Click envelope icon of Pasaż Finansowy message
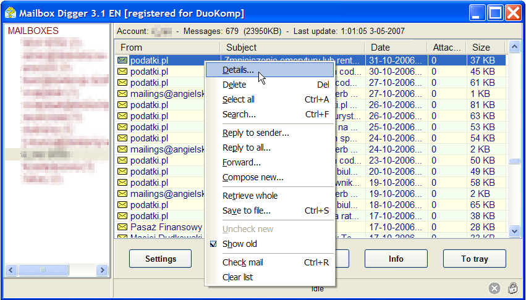This screenshot has height=300, width=526. coord(122,227)
